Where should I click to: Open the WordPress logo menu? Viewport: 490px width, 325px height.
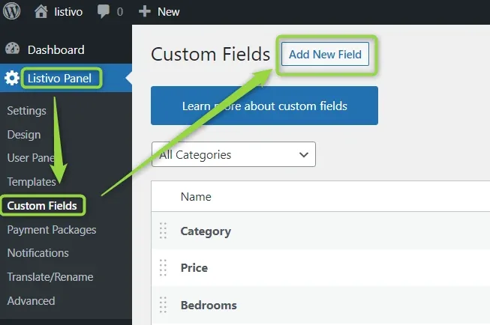(11, 11)
